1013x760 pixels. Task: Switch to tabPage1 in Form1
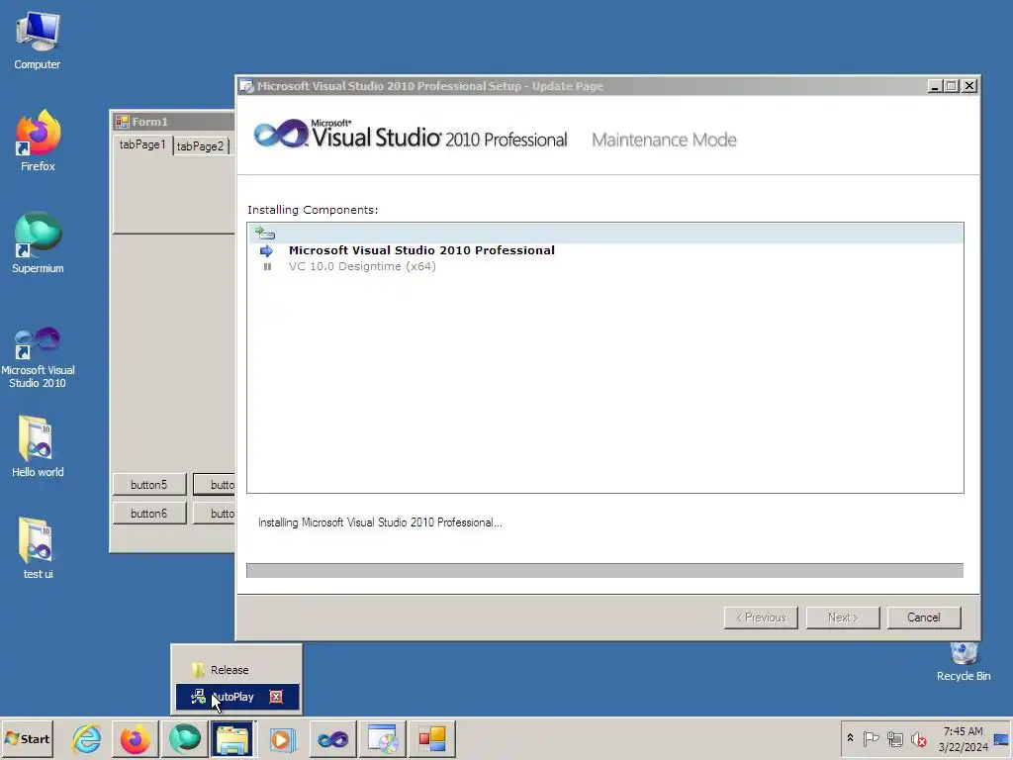142,144
